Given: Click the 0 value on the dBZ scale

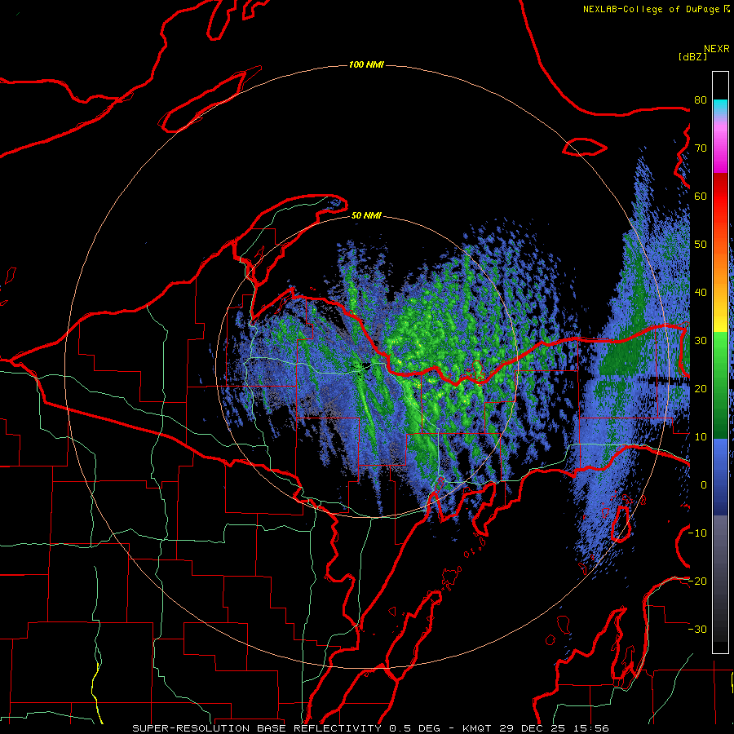Looking at the screenshot, I should pyautogui.click(x=704, y=485).
